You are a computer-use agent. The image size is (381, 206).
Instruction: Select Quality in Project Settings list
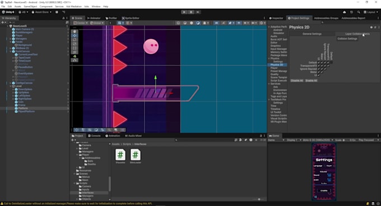tap(275, 74)
